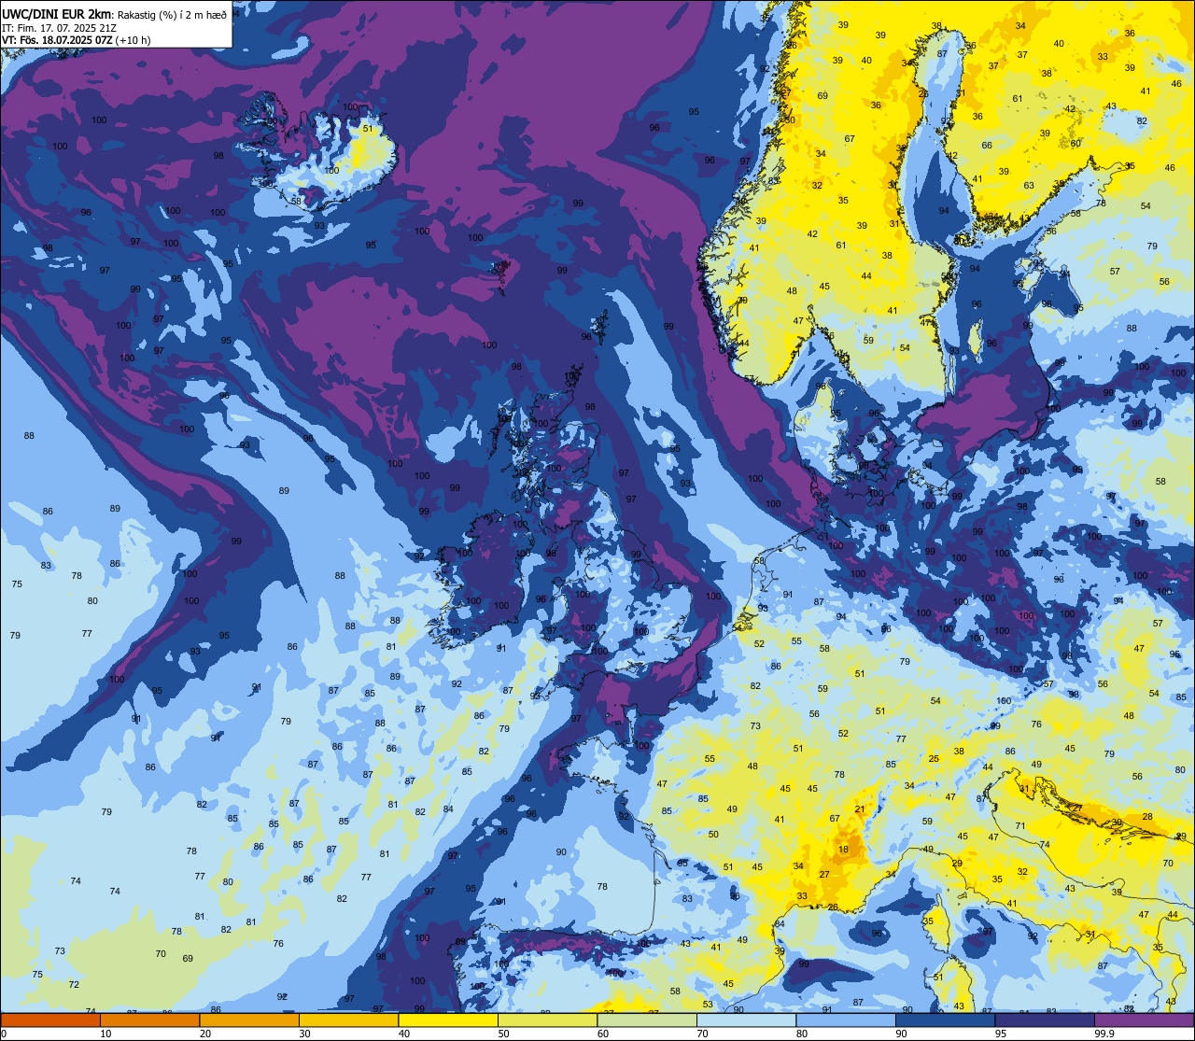Click the dark orange 0–10 legend swatch
The image size is (1195, 1041).
50,1020
